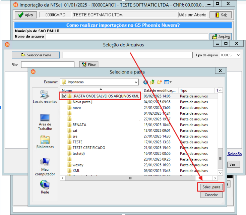Close the Selecione a pasta dialog

click(220, 71)
